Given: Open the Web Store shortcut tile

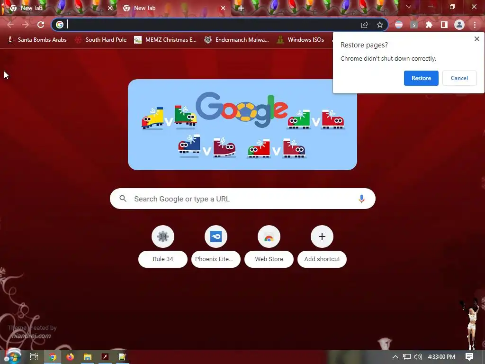Looking at the screenshot, I should pyautogui.click(x=269, y=246).
